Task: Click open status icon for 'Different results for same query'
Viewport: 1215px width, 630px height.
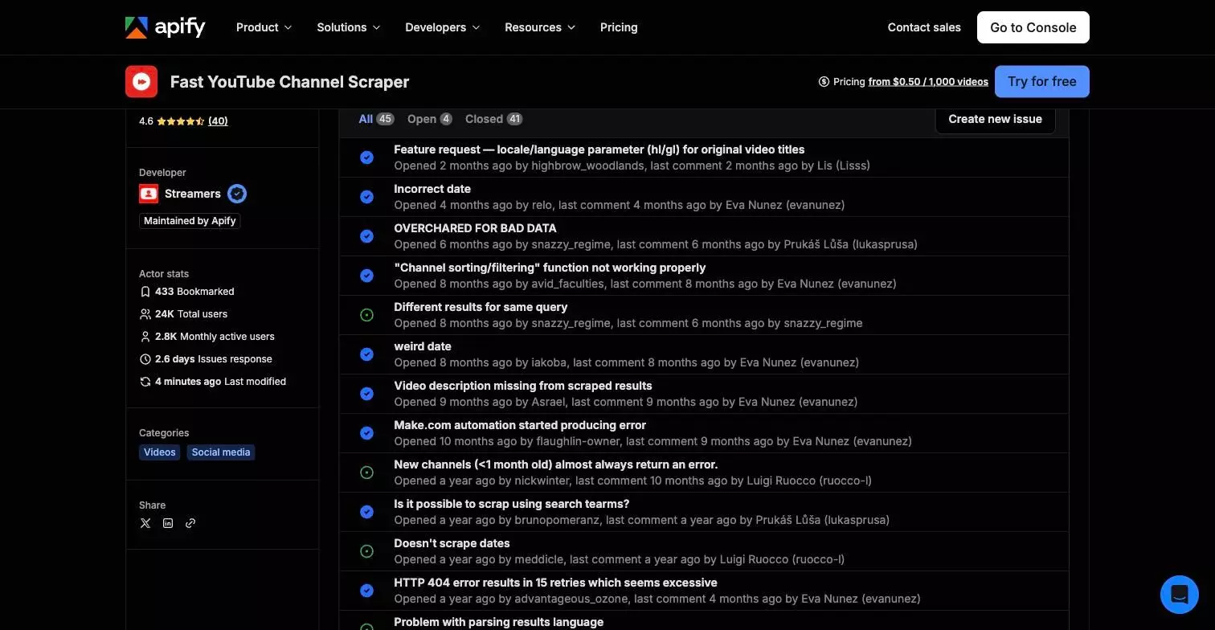Action: coord(366,315)
